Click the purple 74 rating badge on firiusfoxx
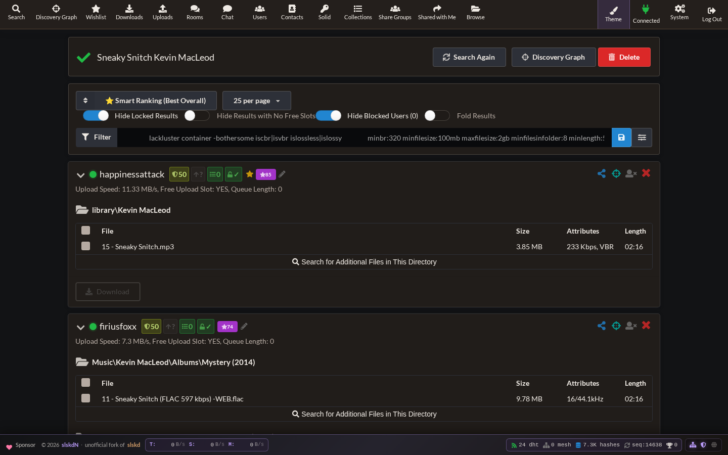 click(x=227, y=327)
